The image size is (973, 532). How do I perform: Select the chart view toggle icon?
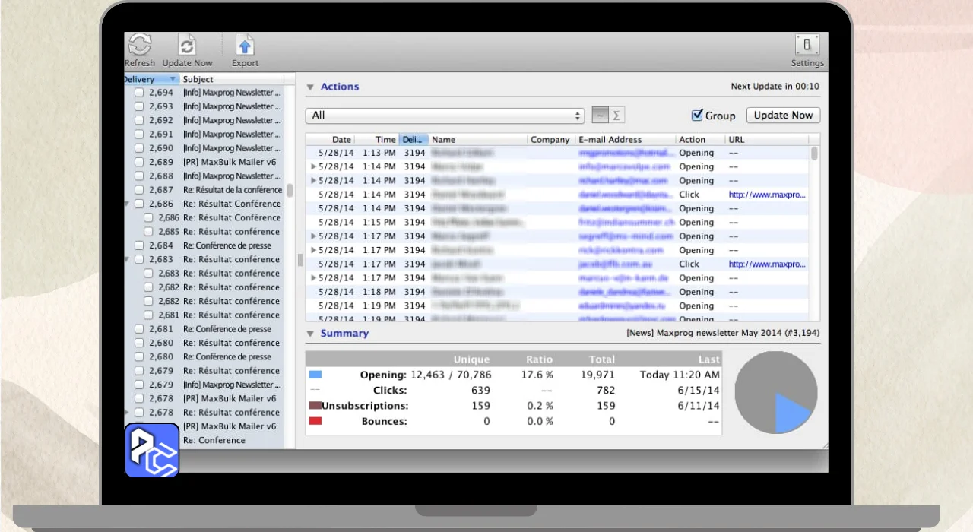click(x=600, y=116)
